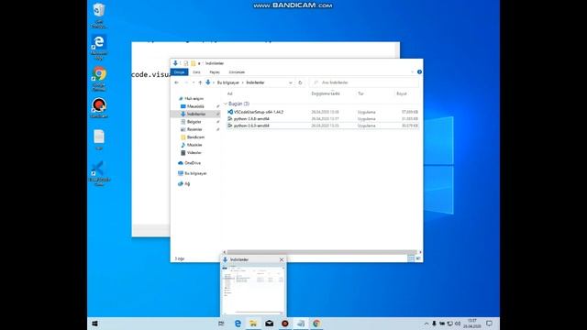Open quick access toolbar customize dropdown

pos(199,63)
